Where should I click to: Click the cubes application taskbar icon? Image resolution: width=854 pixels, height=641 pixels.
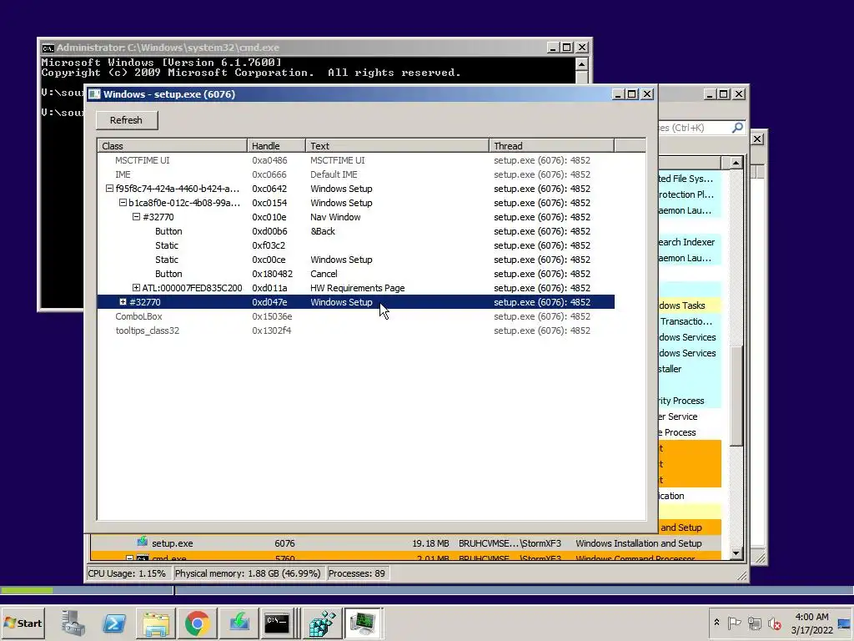pos(322,623)
